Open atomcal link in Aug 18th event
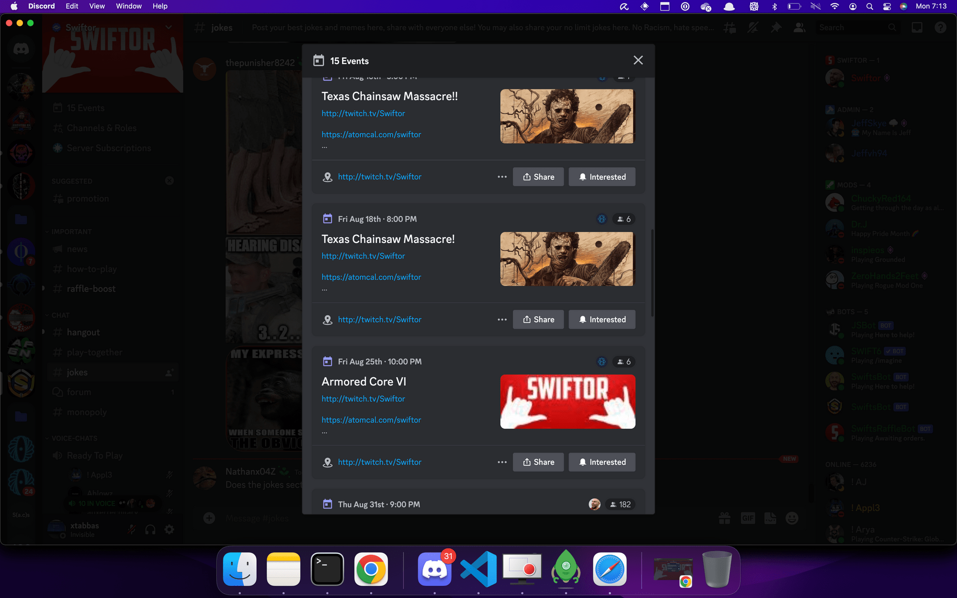The image size is (957, 598). coord(371,277)
